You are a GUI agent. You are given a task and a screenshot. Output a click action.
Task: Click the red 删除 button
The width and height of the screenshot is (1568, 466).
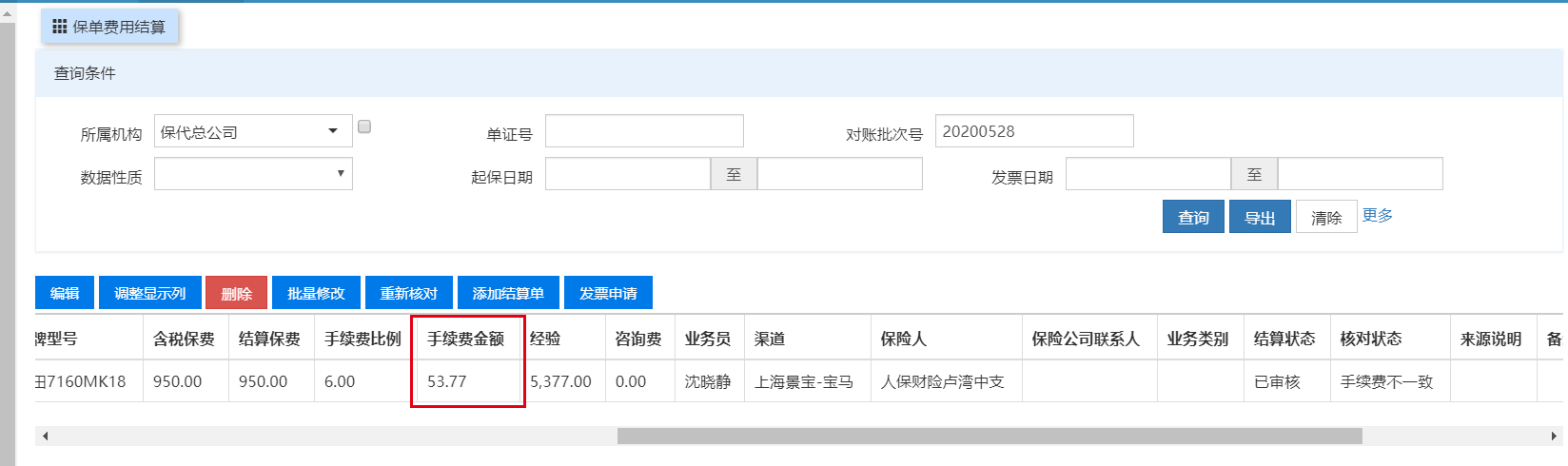(x=236, y=293)
